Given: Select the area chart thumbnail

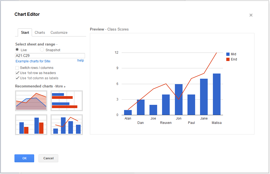Looking at the screenshot, I should coord(31,101).
